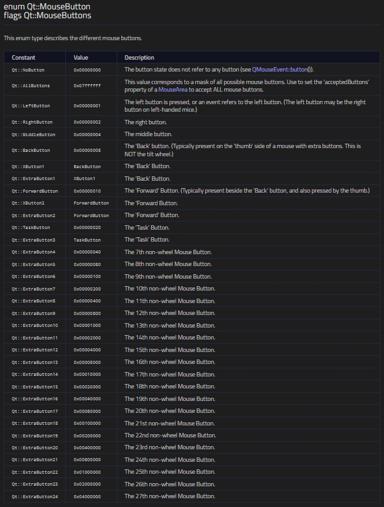Click the Value column header

81,58
